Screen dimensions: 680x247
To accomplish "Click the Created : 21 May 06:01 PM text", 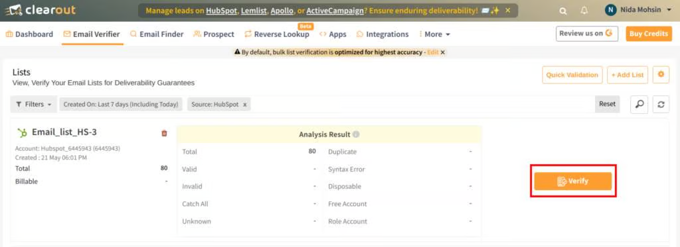I will point(51,158).
